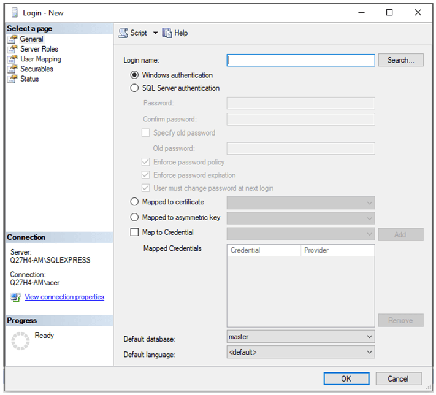Viewport: 436px width, 395px height.
Task: Enable the Map to Credential checkbox
Action: pos(135,232)
